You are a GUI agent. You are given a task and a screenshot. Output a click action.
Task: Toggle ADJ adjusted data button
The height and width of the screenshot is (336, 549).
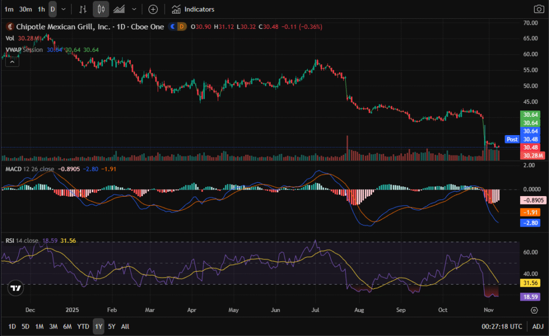click(537, 326)
